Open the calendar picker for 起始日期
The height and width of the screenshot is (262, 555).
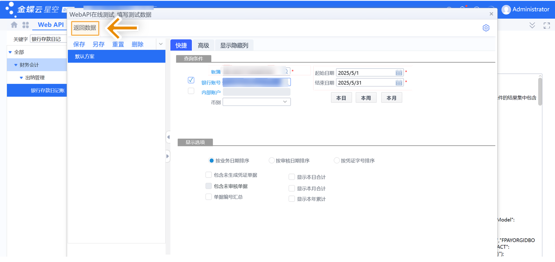point(399,72)
